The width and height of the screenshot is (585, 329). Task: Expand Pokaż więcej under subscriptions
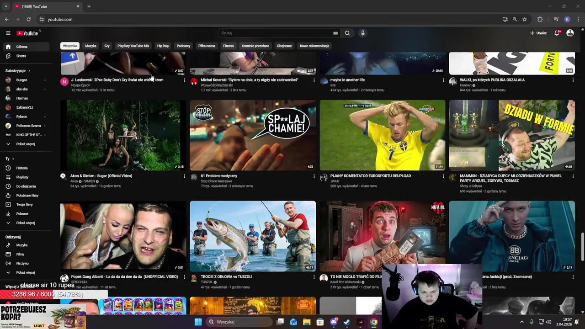click(x=26, y=144)
